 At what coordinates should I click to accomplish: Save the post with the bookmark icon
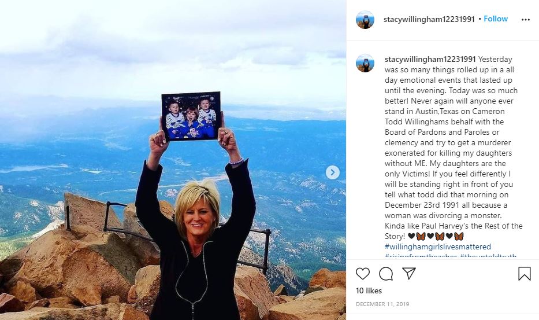tap(524, 274)
